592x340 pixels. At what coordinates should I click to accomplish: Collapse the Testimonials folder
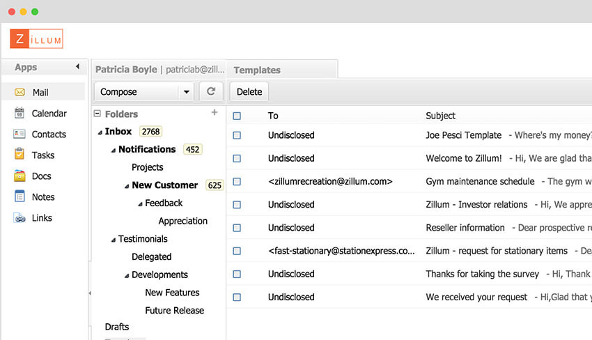[114, 240]
